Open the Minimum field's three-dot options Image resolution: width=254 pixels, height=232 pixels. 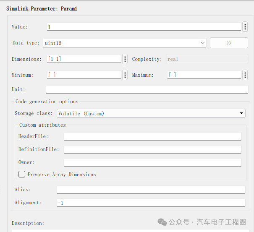click(x=125, y=75)
